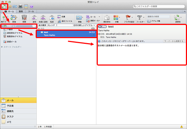Open the purple Help question mark icon
The width and height of the screenshot is (187, 129).
tap(31, 6)
